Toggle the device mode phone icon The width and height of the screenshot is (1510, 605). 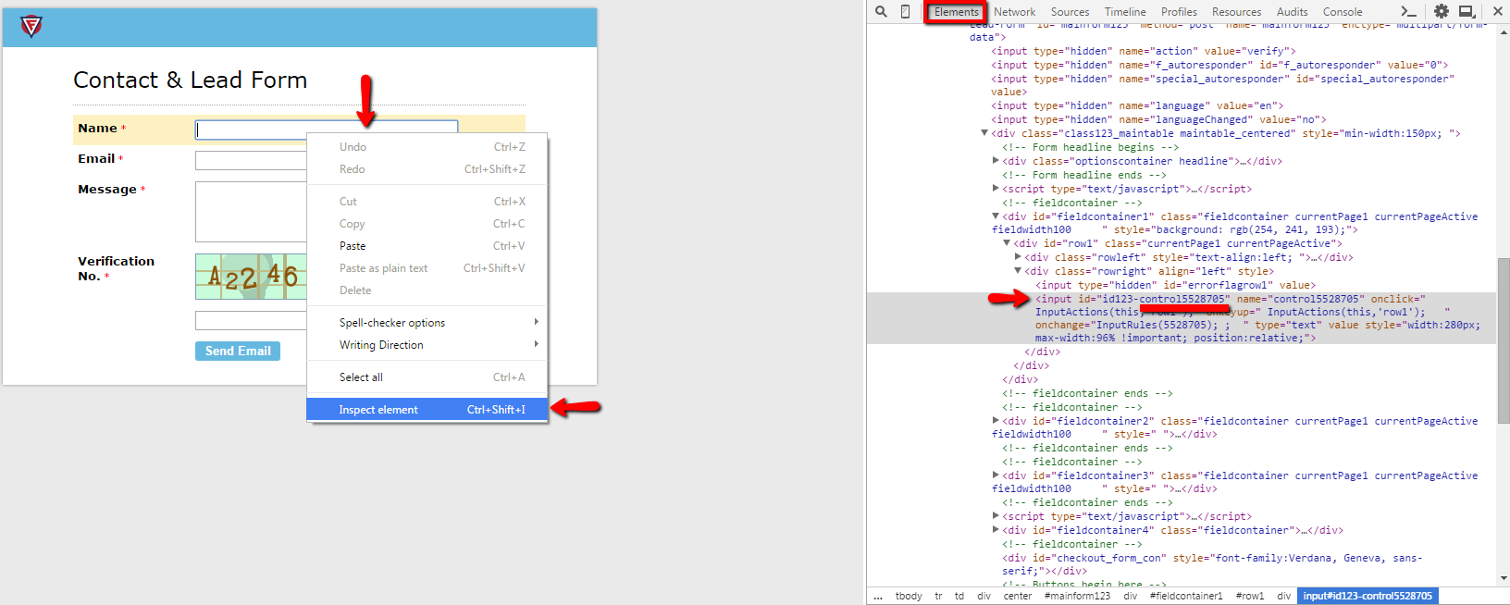[x=906, y=11]
